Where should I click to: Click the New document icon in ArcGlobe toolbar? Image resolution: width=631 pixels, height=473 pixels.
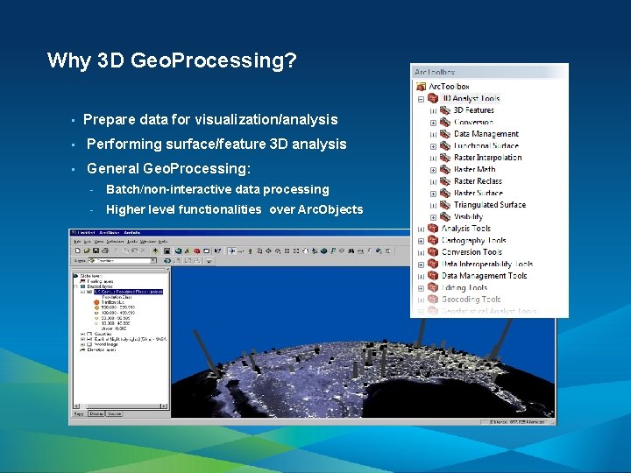[78, 251]
